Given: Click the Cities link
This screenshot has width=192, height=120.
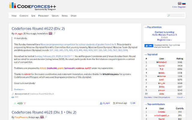Looking at the screenshot, I should tap(155, 97).
